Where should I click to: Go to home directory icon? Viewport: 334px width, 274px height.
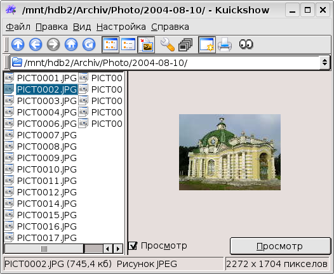pos(71,44)
